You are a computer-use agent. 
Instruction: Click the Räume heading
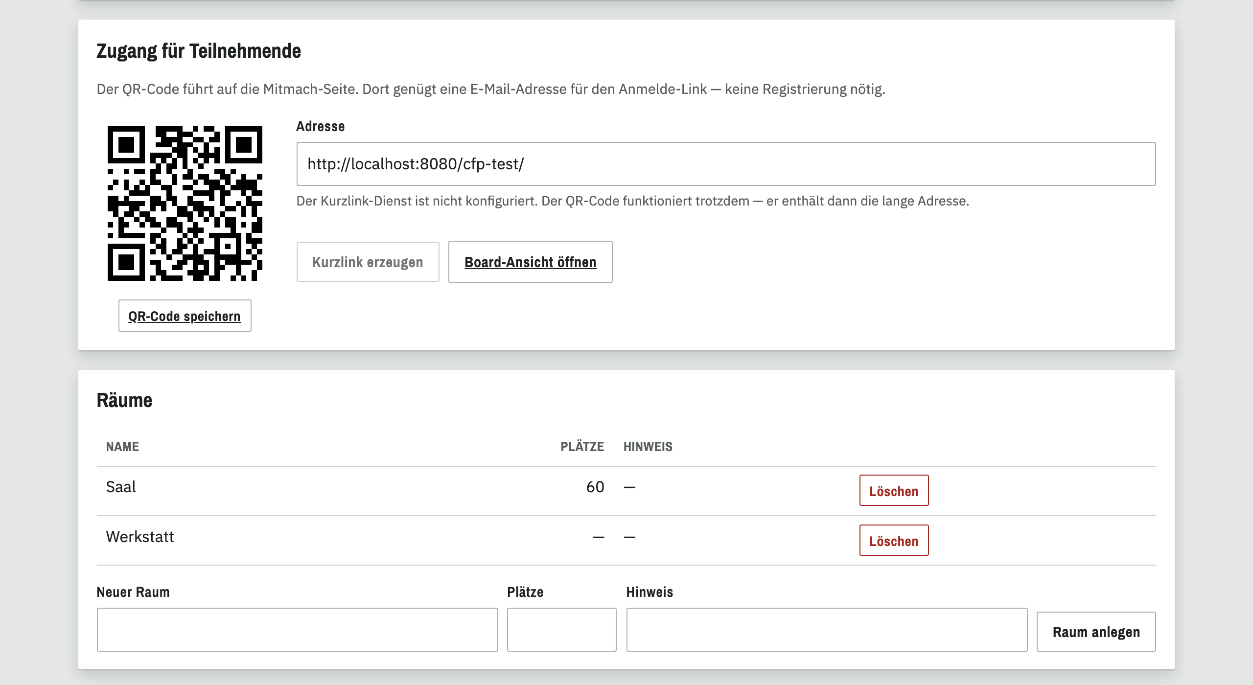tap(124, 400)
